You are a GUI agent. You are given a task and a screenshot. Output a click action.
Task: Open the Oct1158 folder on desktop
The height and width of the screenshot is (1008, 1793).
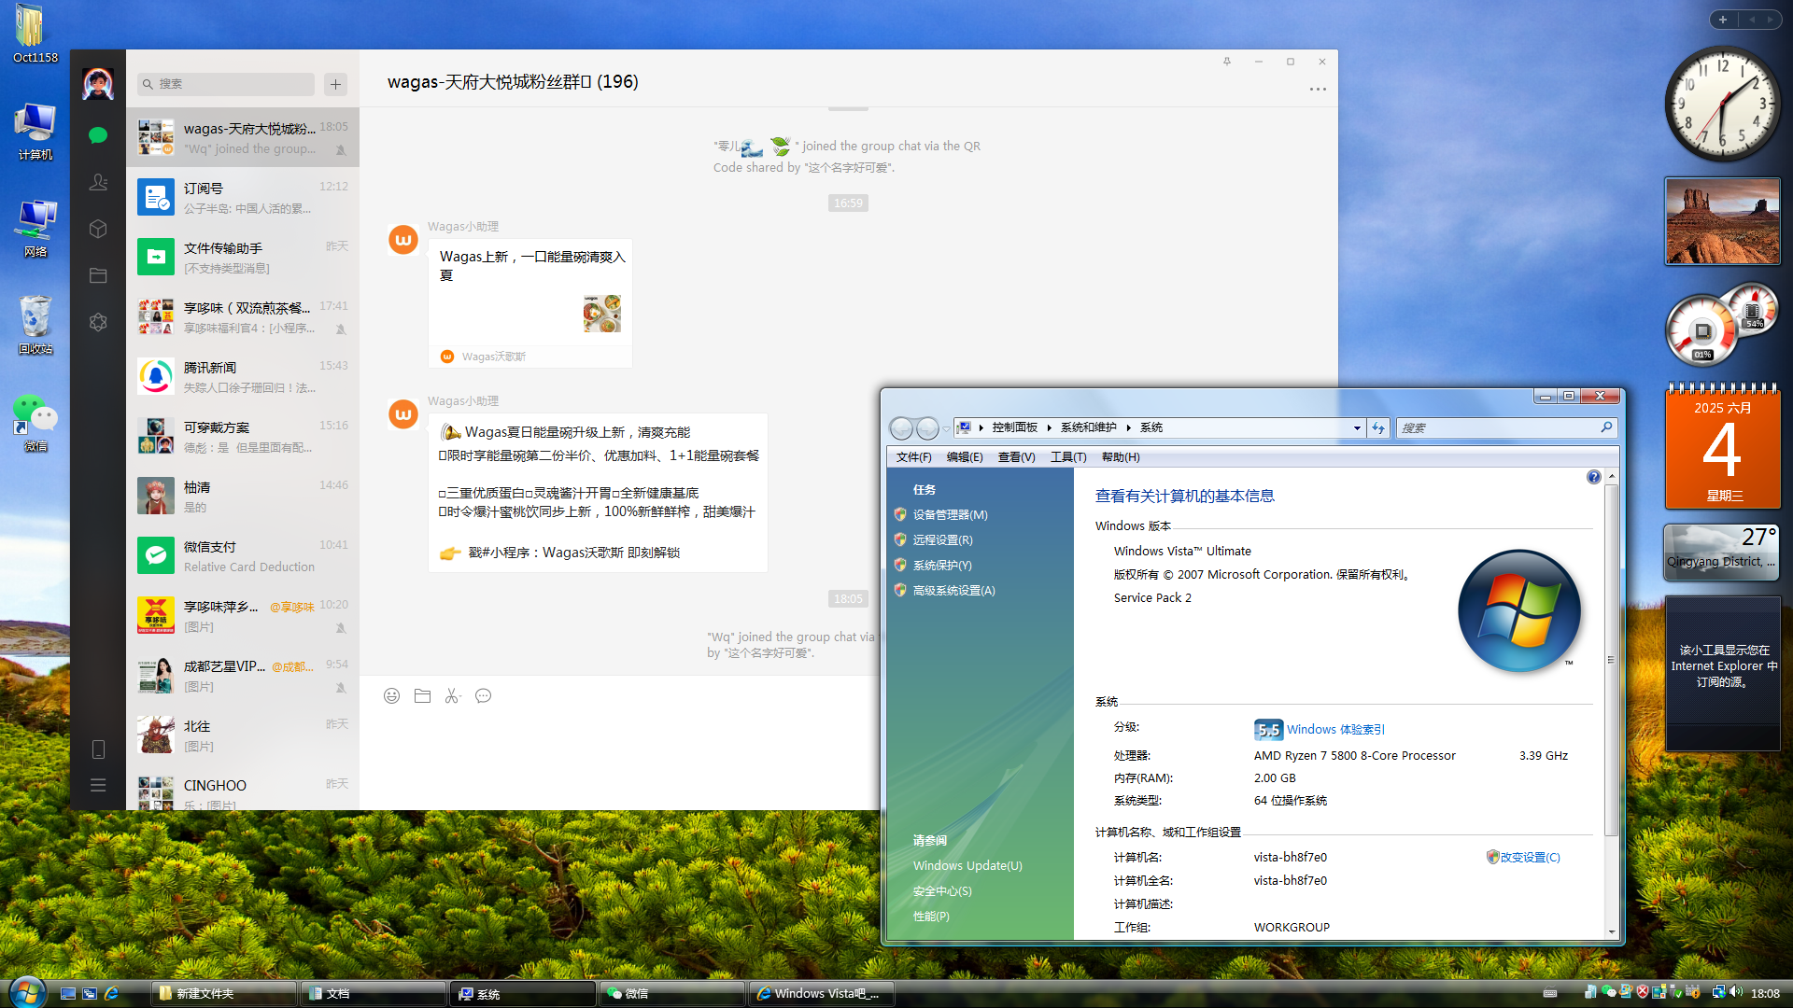[35, 35]
